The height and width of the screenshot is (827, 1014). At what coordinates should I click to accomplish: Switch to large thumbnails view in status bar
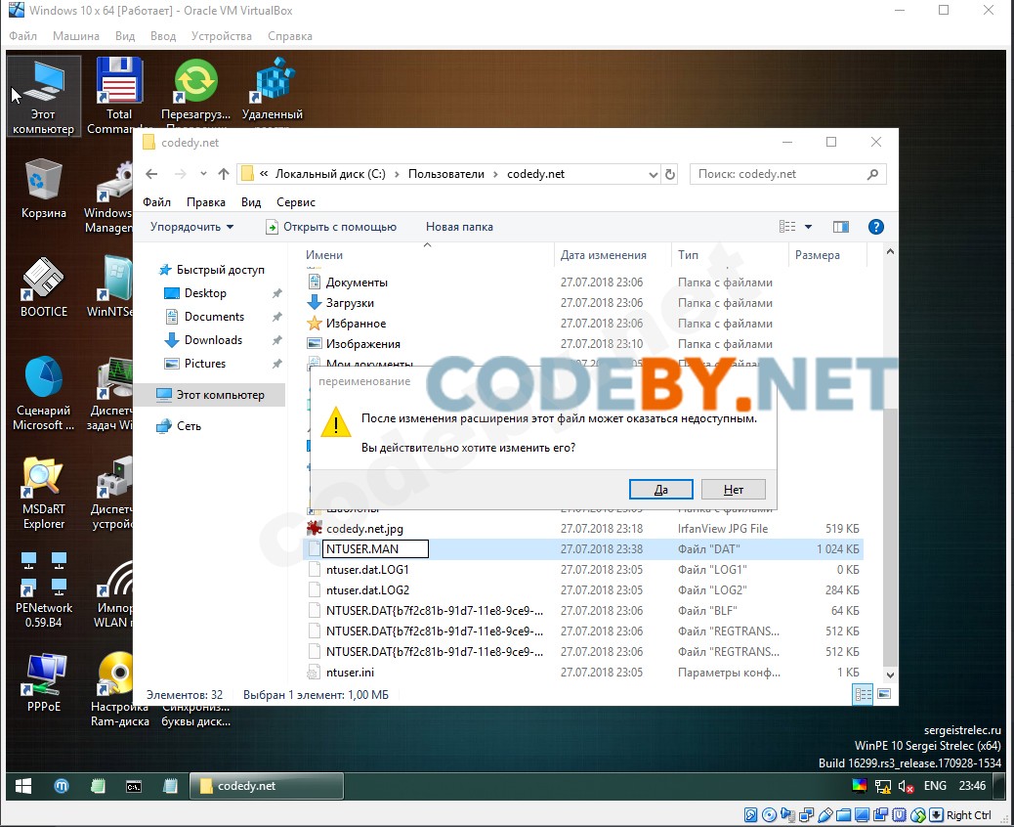[884, 694]
